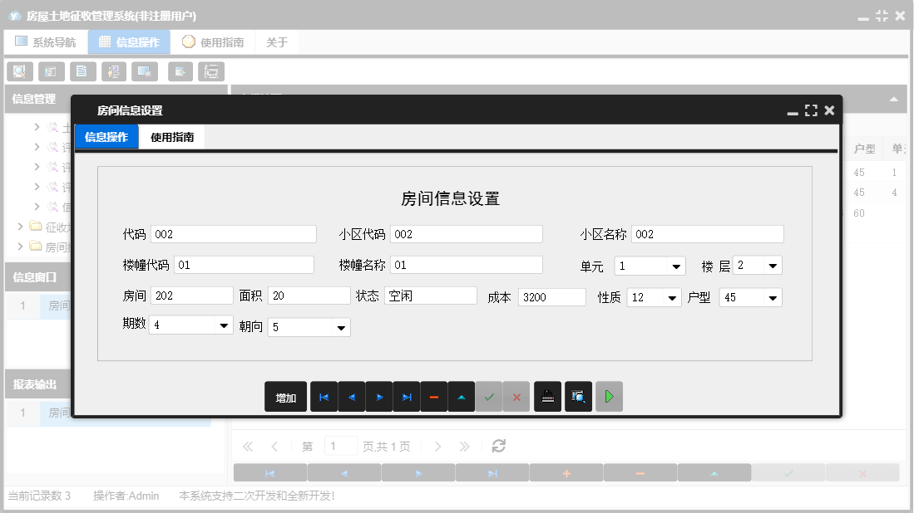This screenshot has height=513, width=914.
Task: Open the 户型 dropdown
Action: pyautogui.click(x=774, y=296)
